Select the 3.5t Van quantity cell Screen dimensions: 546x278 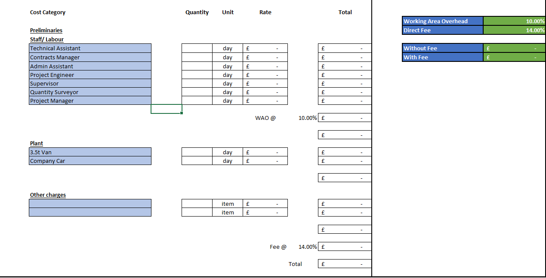197,152
